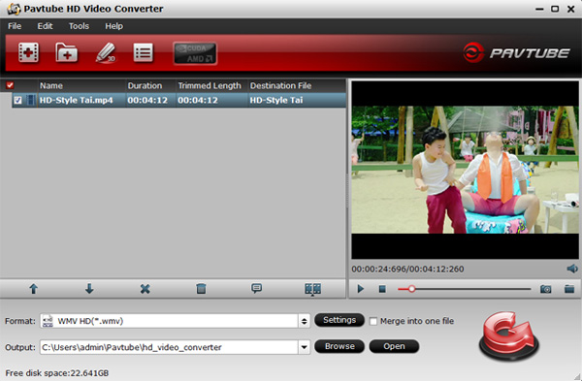Move selected file down with arrow icon
Viewport: 582px width, 381px height.
(89, 289)
